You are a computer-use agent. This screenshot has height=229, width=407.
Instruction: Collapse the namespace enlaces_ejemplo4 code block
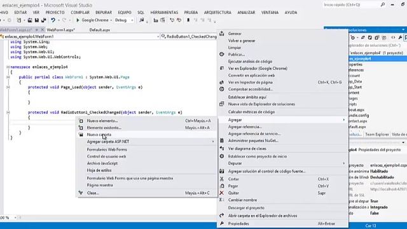(8, 67)
